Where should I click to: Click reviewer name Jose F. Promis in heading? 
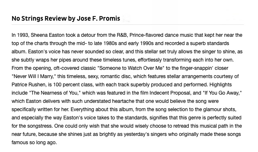coord(98,19)
